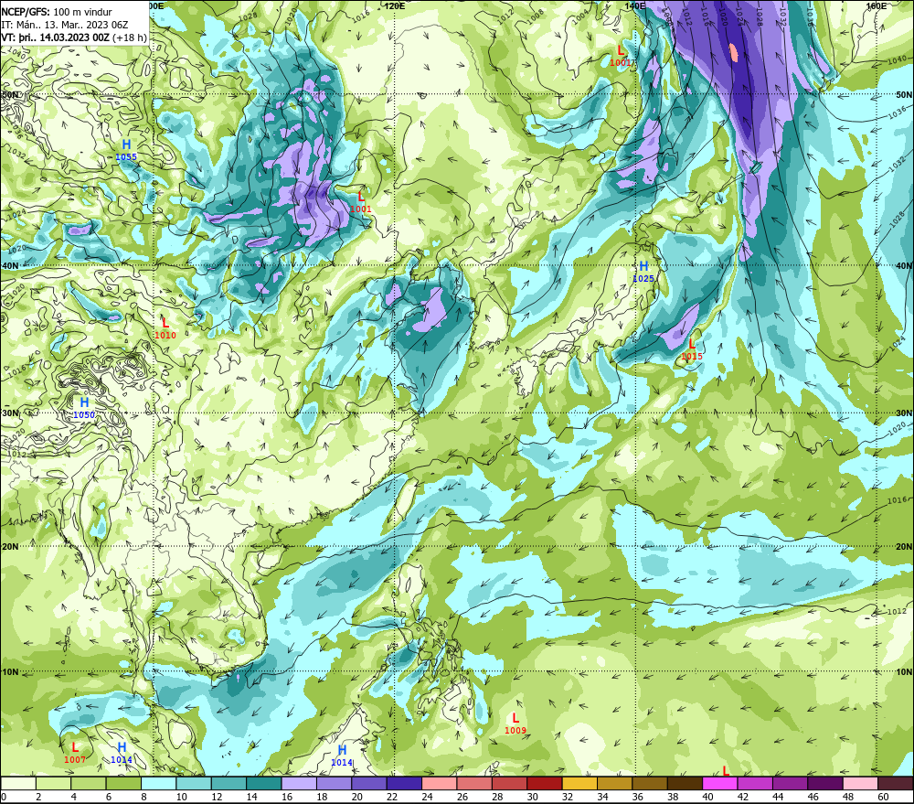
Task: Click the H 1025 high pressure marker
Action: (643, 272)
